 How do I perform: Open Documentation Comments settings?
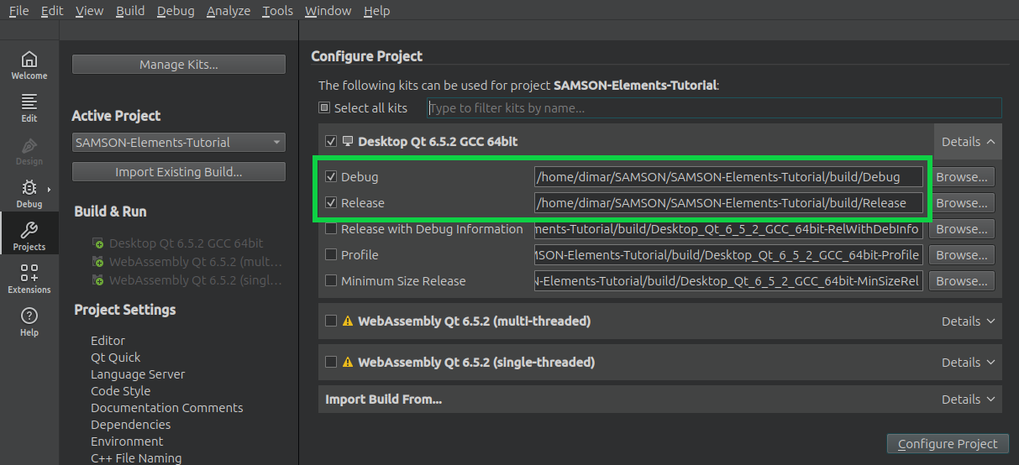tap(167, 408)
